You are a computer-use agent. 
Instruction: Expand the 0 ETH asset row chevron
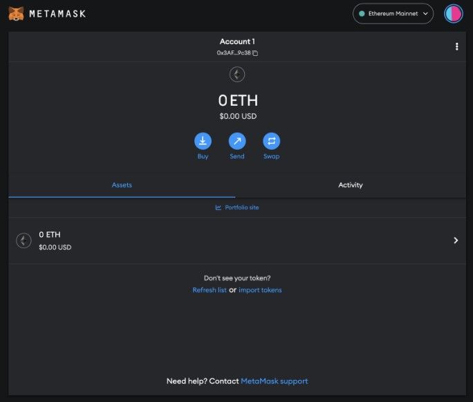coord(456,240)
